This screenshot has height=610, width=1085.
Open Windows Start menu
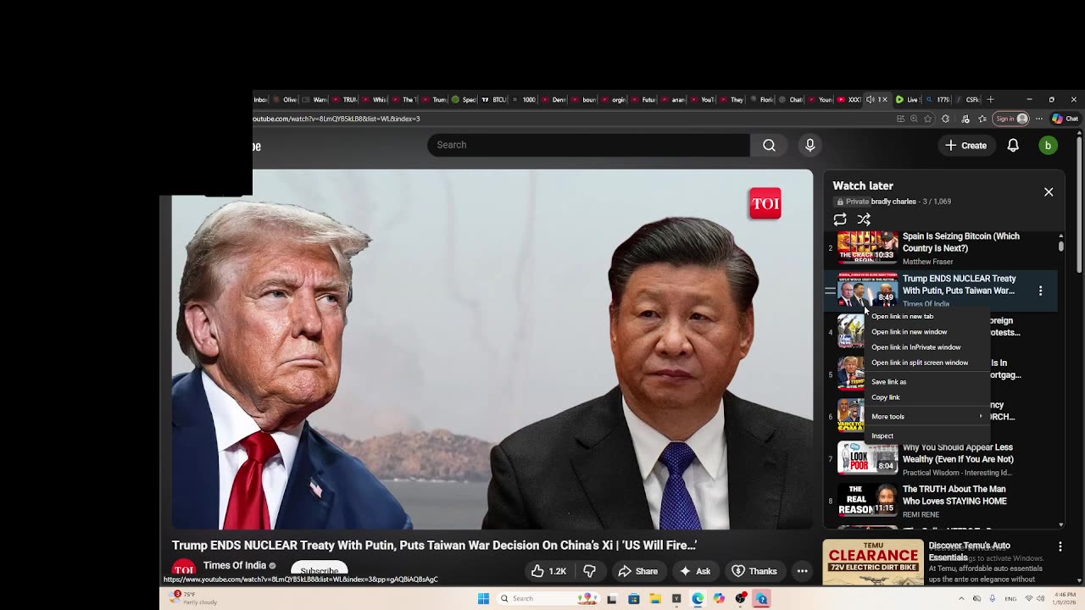[x=483, y=599]
